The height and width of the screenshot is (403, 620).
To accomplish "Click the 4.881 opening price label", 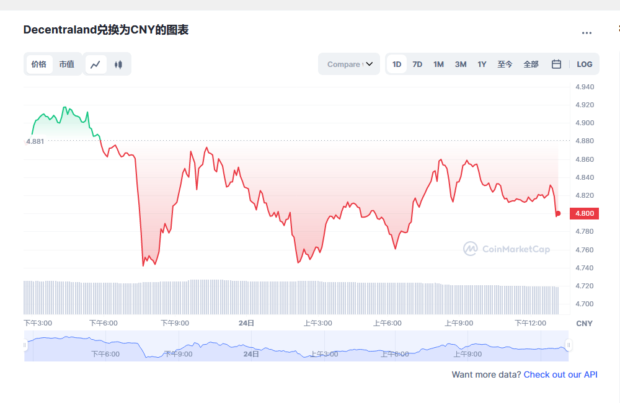I will click(35, 141).
